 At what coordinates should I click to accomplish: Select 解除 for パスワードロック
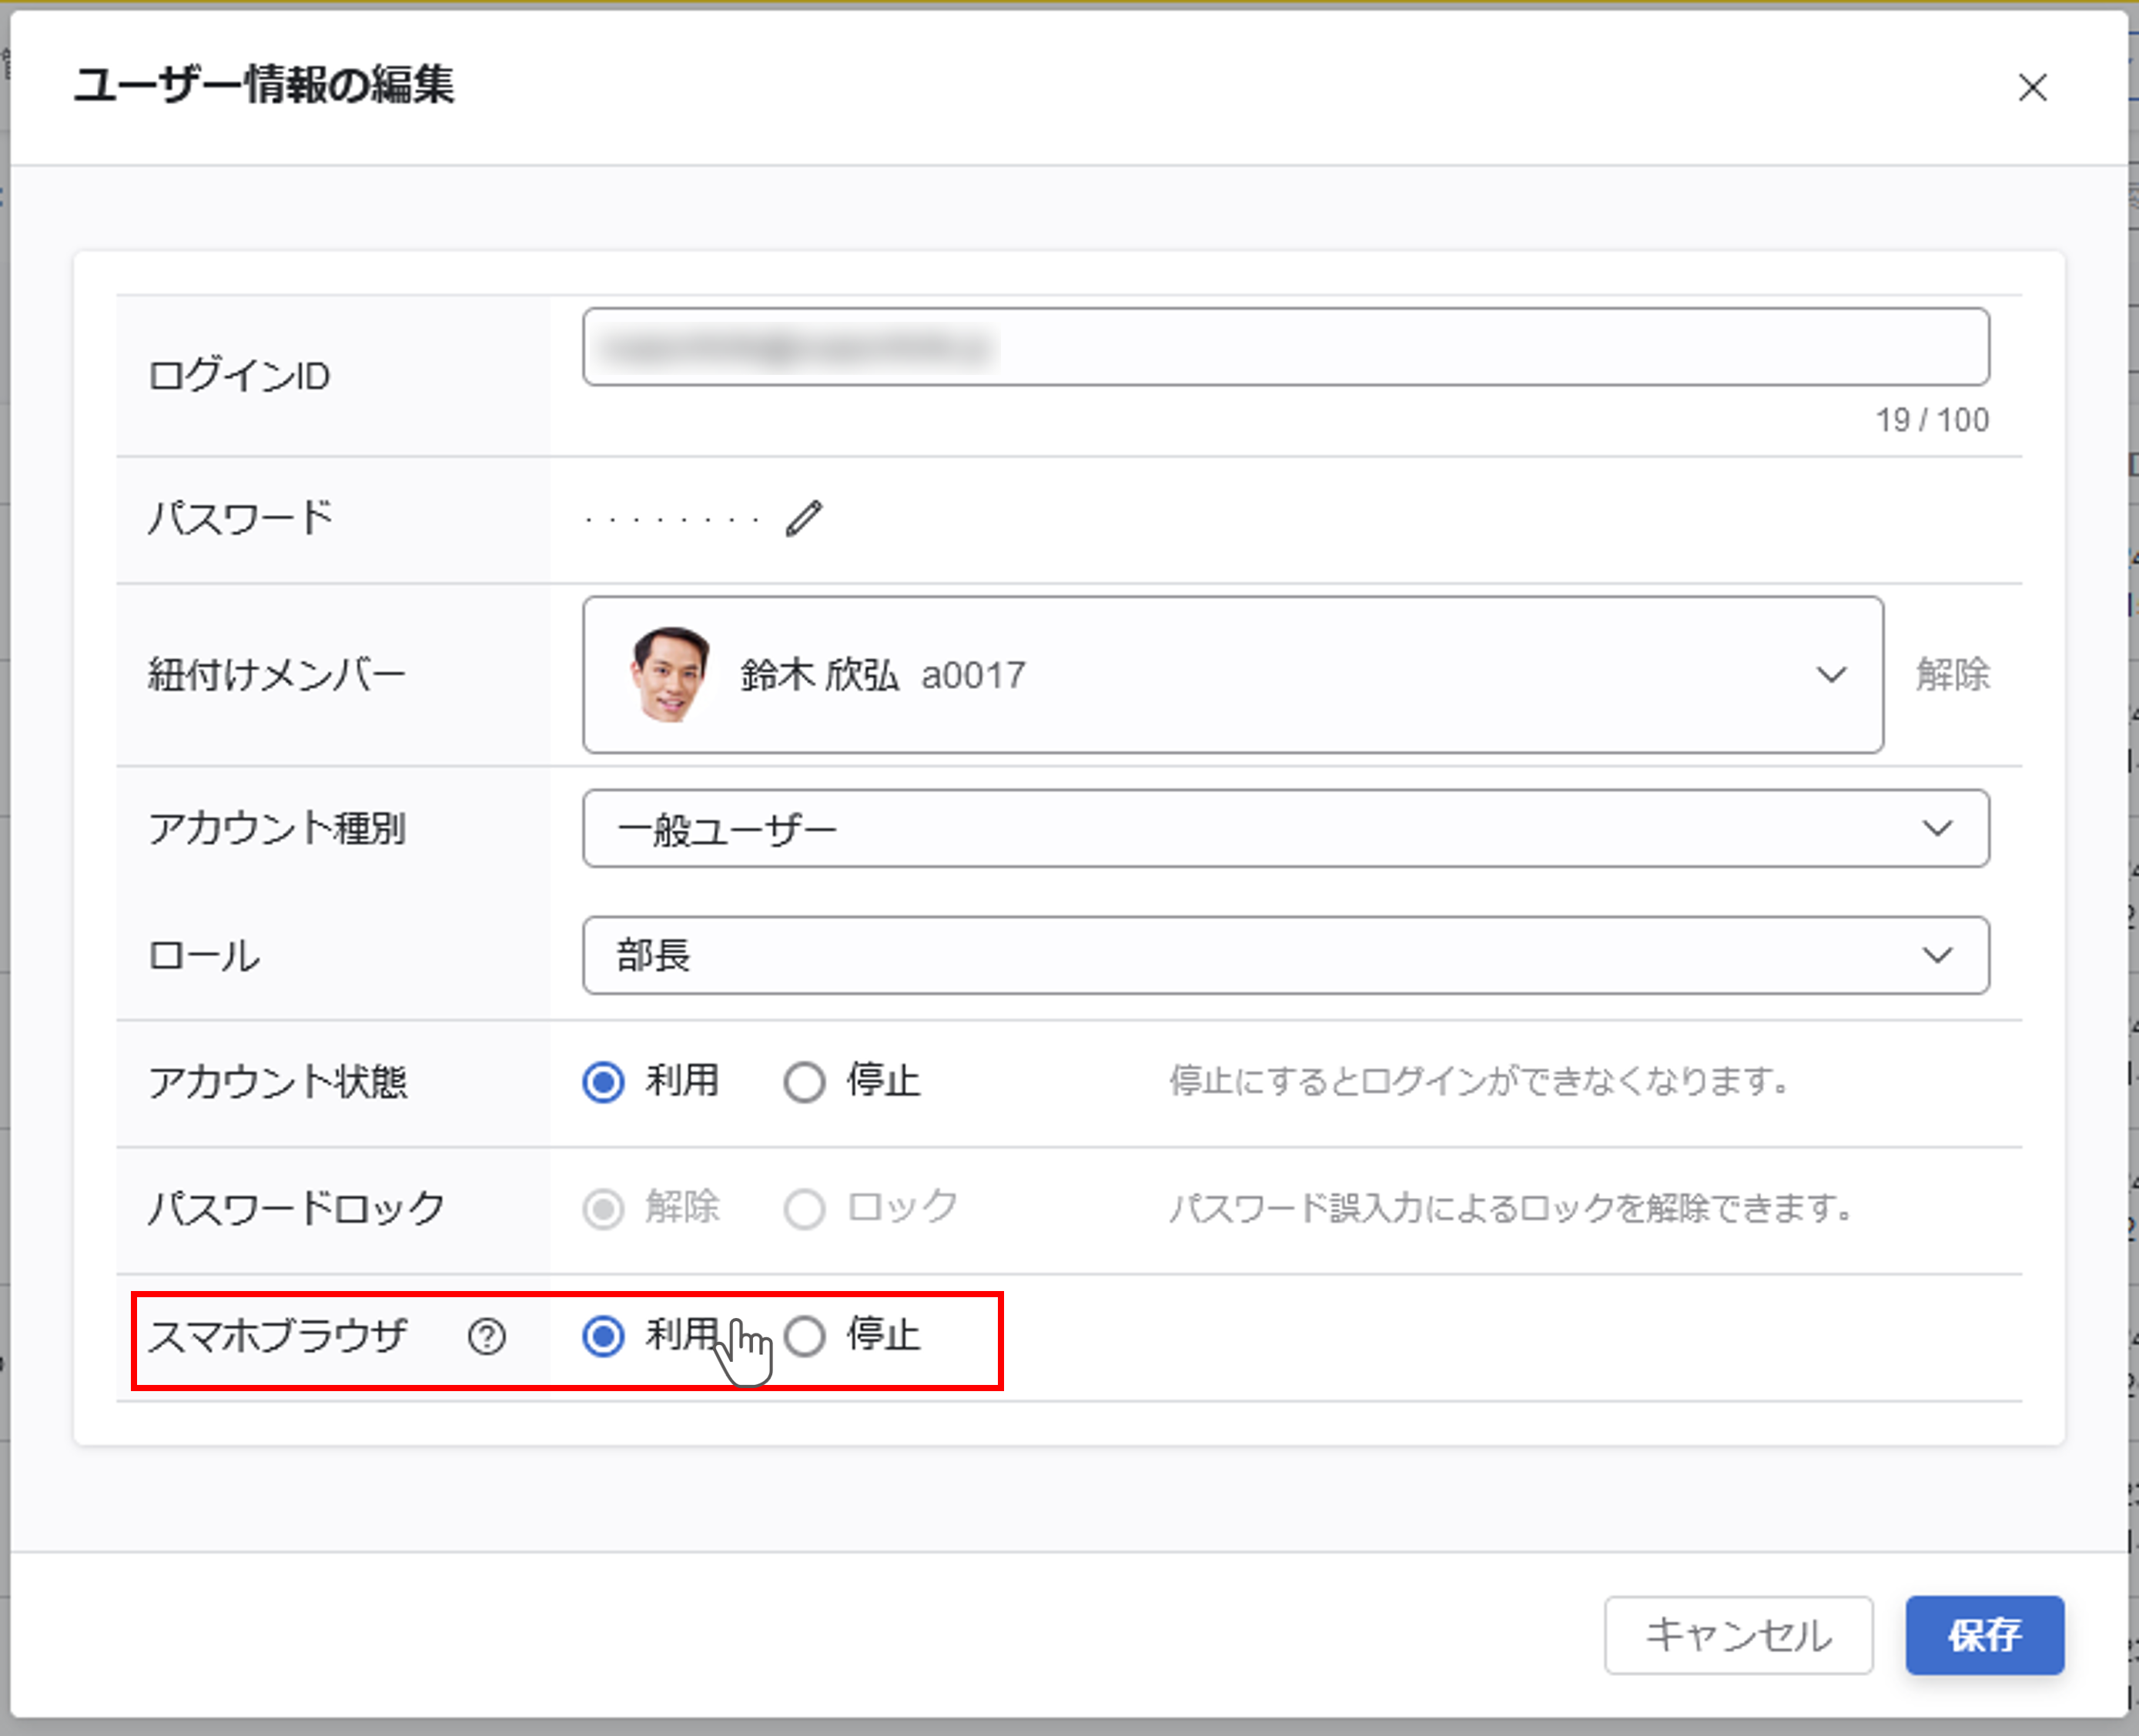[604, 1209]
